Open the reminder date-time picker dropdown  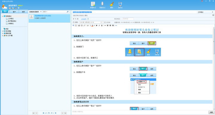pyautogui.click(x=102, y=22)
